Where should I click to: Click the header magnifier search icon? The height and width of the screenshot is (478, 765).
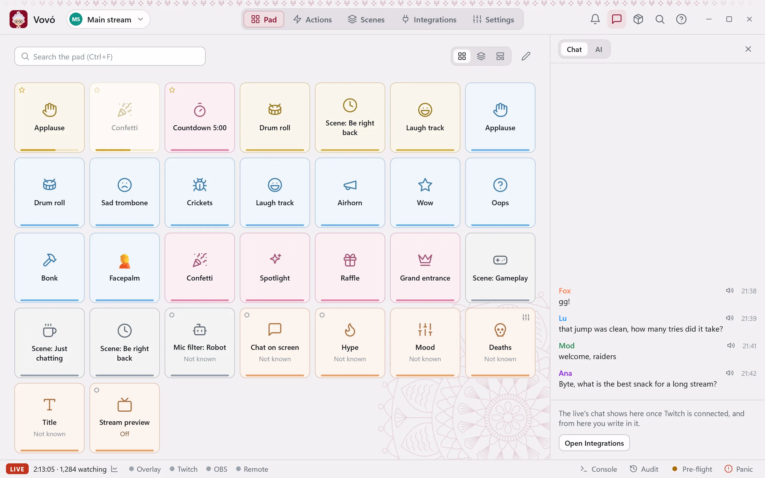click(660, 19)
